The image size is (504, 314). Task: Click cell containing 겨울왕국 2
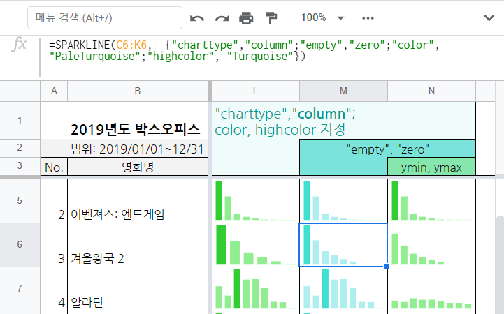[138, 245]
